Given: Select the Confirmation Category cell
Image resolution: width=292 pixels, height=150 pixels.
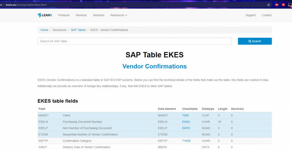Looking at the screenshot, I should pos(77,141).
